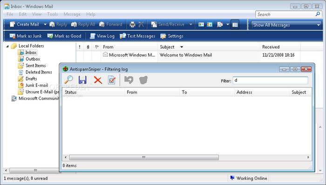Image resolution: width=326 pixels, height=185 pixels.
Task: Save the filtering log with floppy icon
Action: click(82, 80)
